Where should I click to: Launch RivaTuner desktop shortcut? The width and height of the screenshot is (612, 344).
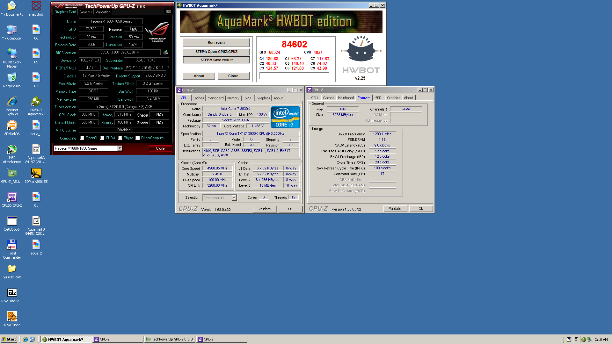12,319
